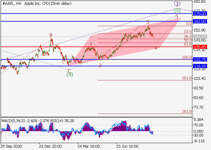Click the Fibonacci 61.8 level label
211x150 pixels.
pyautogui.click(x=187, y=44)
